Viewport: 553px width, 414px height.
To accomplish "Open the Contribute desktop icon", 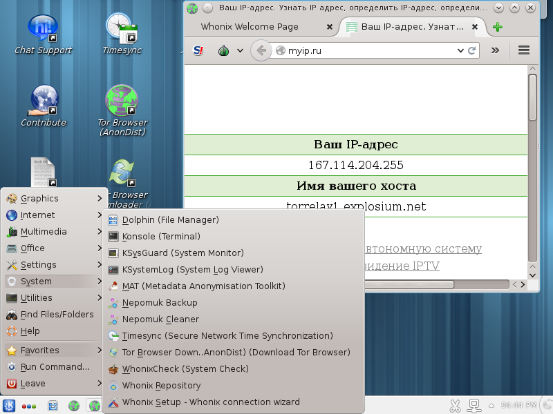I will point(42,100).
